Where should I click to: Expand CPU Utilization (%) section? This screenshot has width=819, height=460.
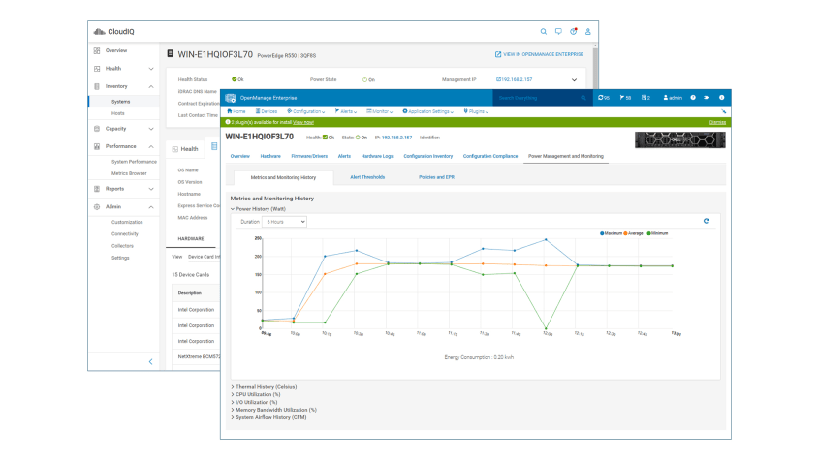click(x=257, y=394)
